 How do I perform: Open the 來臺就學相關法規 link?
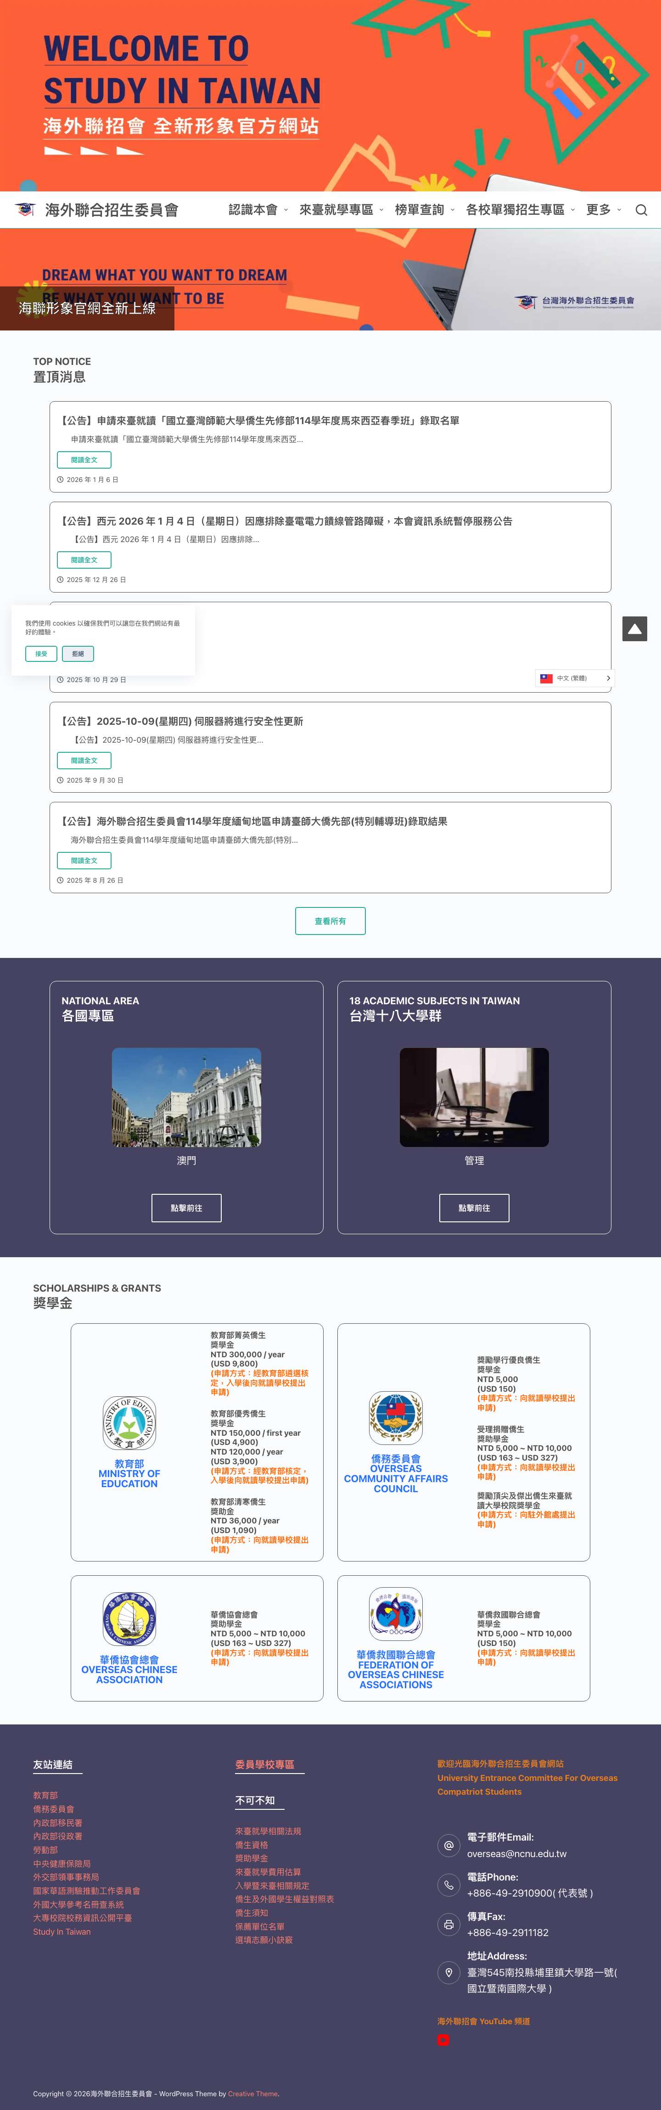268,1830
